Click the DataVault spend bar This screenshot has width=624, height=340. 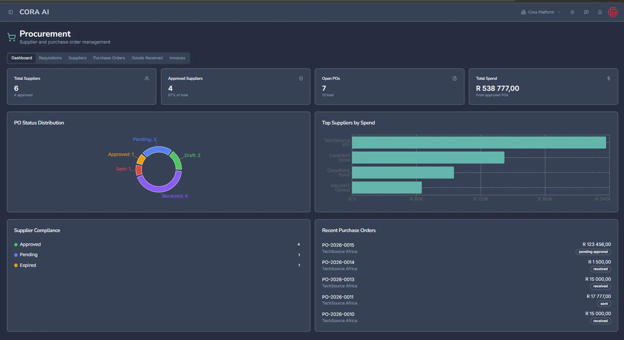click(x=428, y=157)
